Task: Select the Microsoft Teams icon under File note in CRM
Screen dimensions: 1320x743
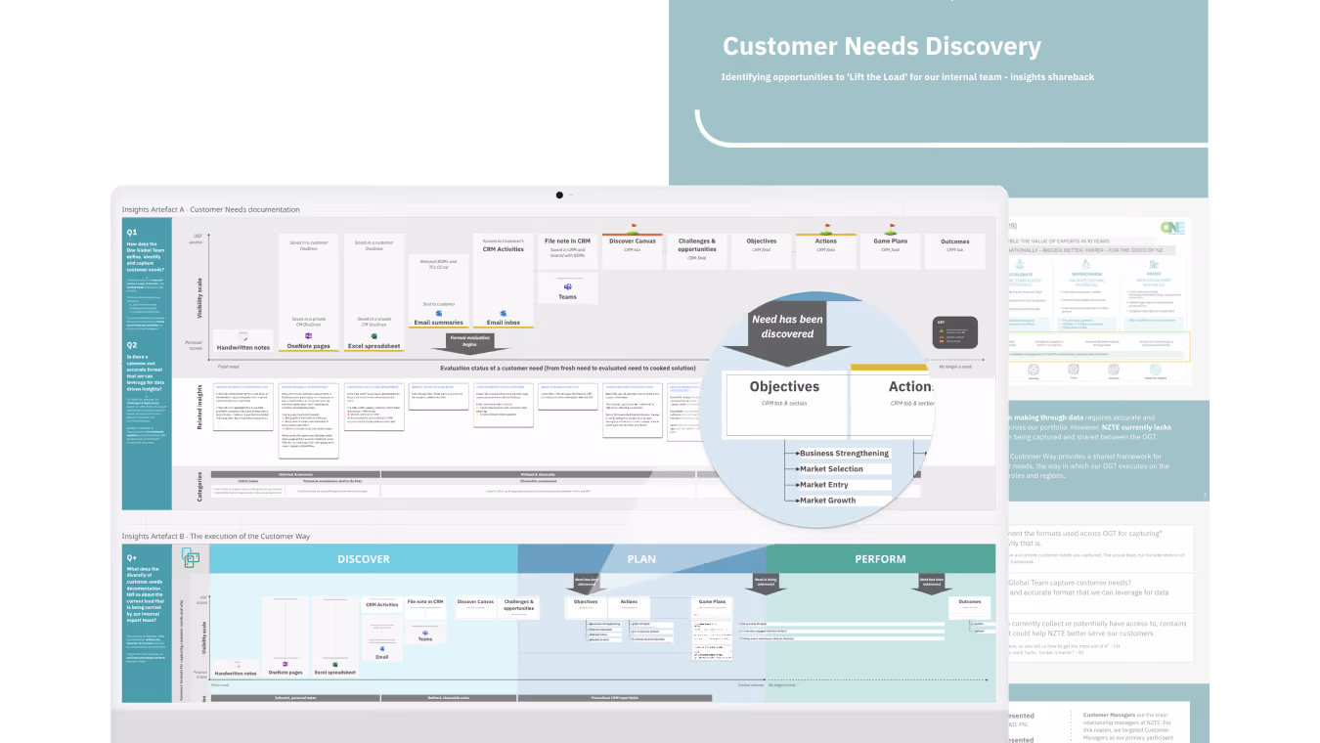Action: point(567,285)
